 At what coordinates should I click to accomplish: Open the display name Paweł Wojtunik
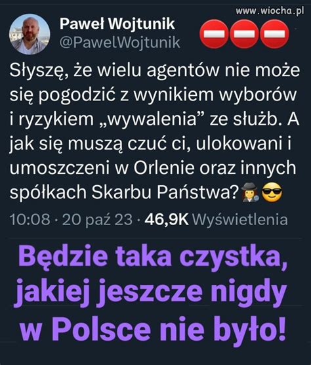(117, 24)
